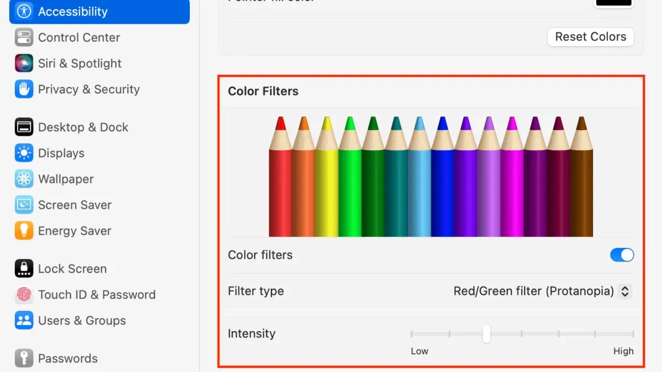The width and height of the screenshot is (662, 372).
Task: Click the Screen Saver icon
Action: [24, 205]
